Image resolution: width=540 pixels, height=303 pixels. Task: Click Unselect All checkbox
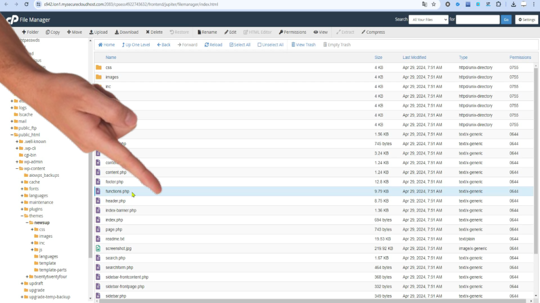[271, 45]
